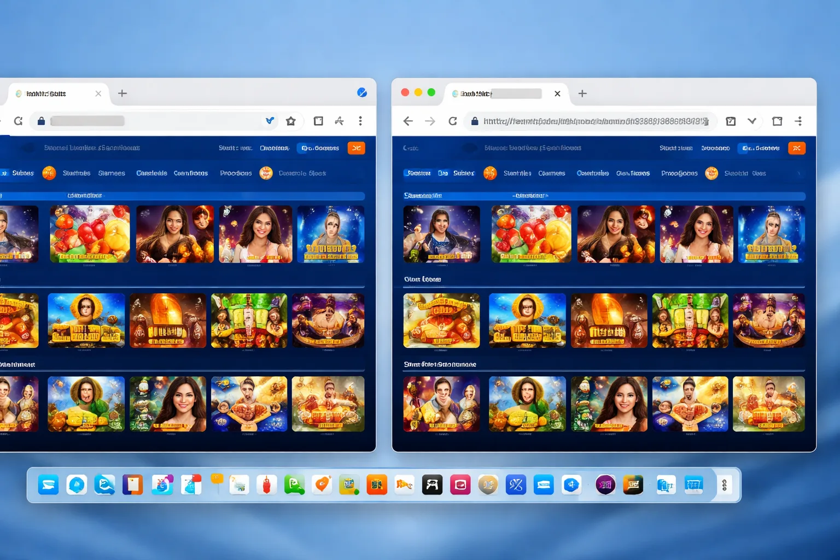Image resolution: width=840 pixels, height=560 pixels.
Task: Bookmark the page with the left window's star icon
Action: tap(291, 121)
